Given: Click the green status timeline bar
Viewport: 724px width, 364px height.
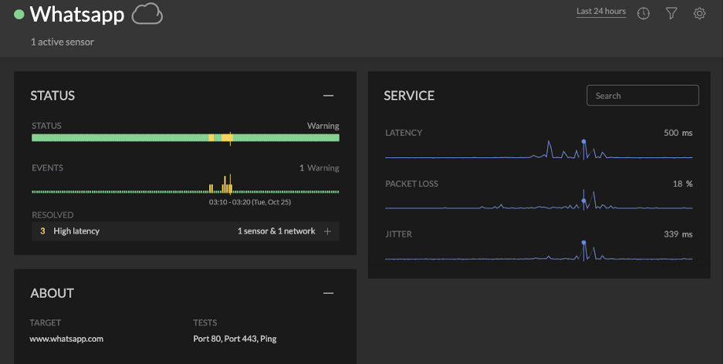Looking at the screenshot, I should tap(185, 137).
